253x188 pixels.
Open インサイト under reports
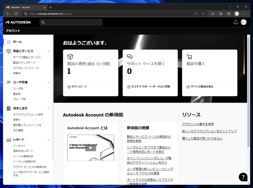[x=19, y=146]
